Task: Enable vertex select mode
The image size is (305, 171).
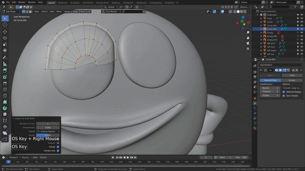Action: click(x=24, y=11)
